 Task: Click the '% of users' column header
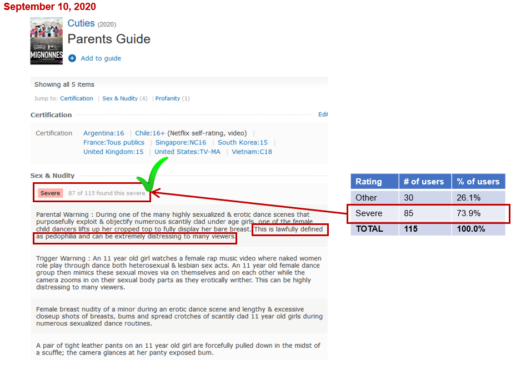coord(478,182)
